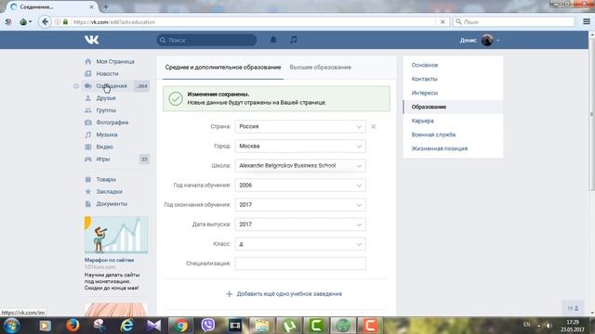Clear the country with the X button
595x334 pixels.
(x=374, y=126)
